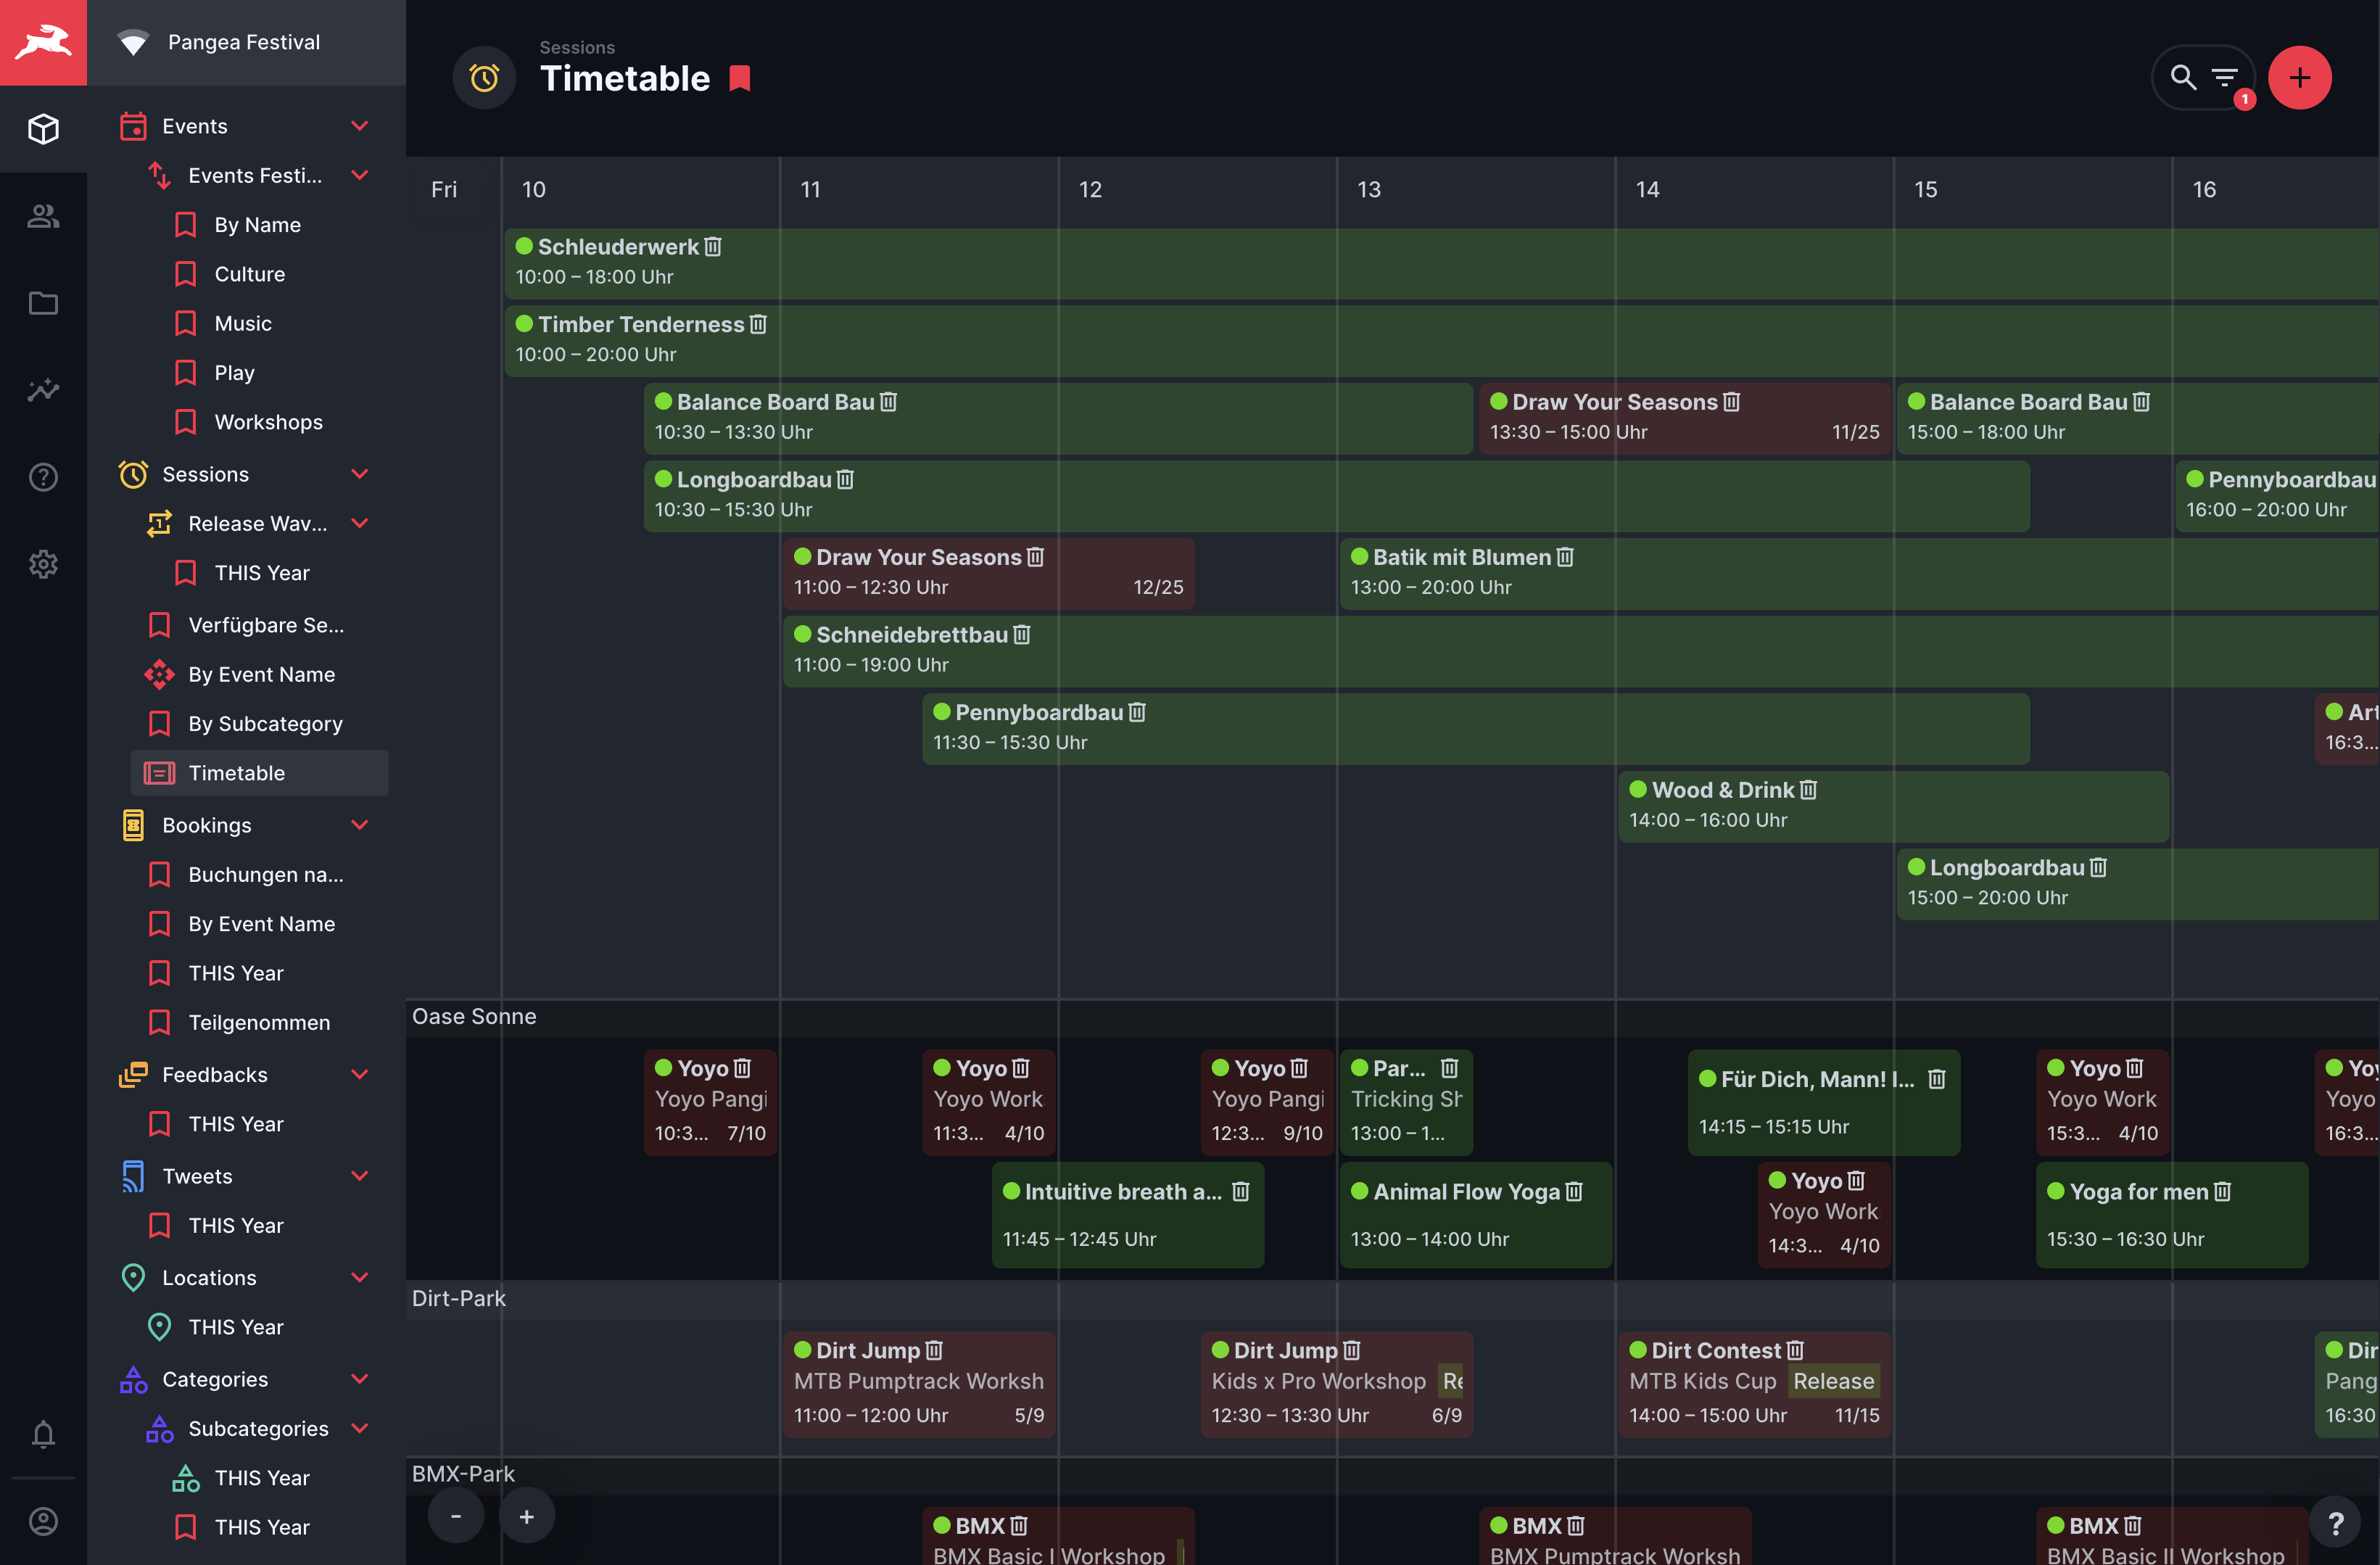
Task: Click green status dot on Wood & Drink
Action: point(1638,789)
